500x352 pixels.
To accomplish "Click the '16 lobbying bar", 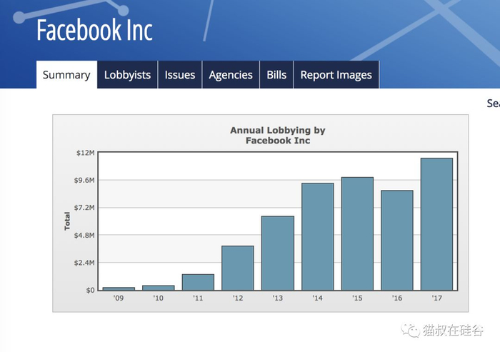I will (397, 241).
